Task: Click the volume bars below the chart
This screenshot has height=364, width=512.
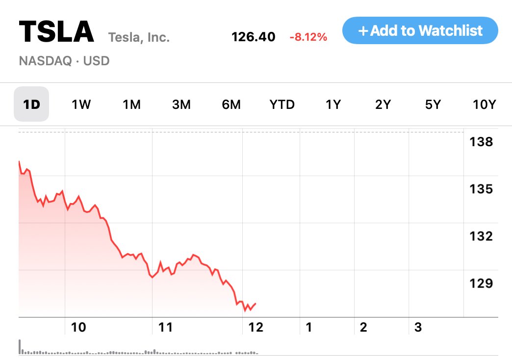Action: pos(137,351)
